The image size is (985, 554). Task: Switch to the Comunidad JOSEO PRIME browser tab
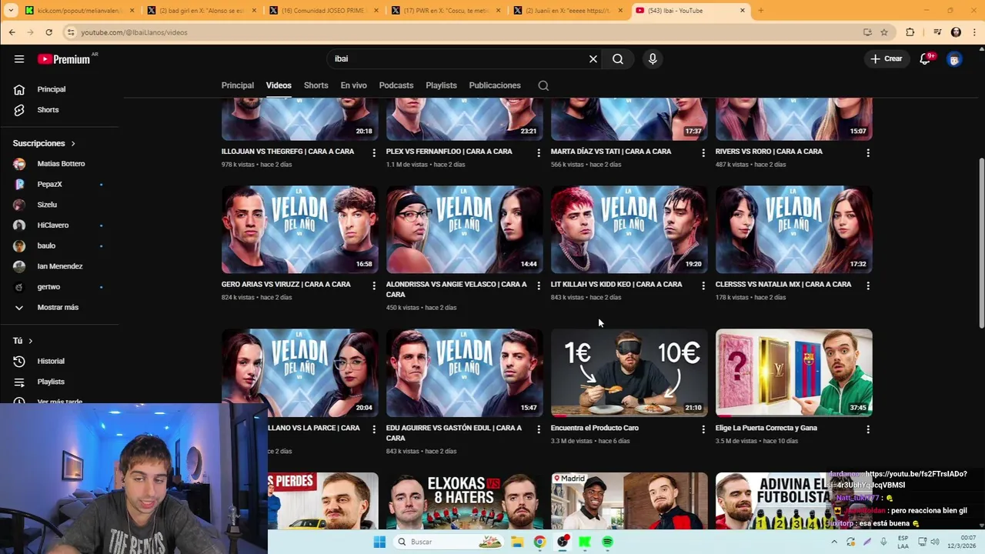tap(323, 11)
